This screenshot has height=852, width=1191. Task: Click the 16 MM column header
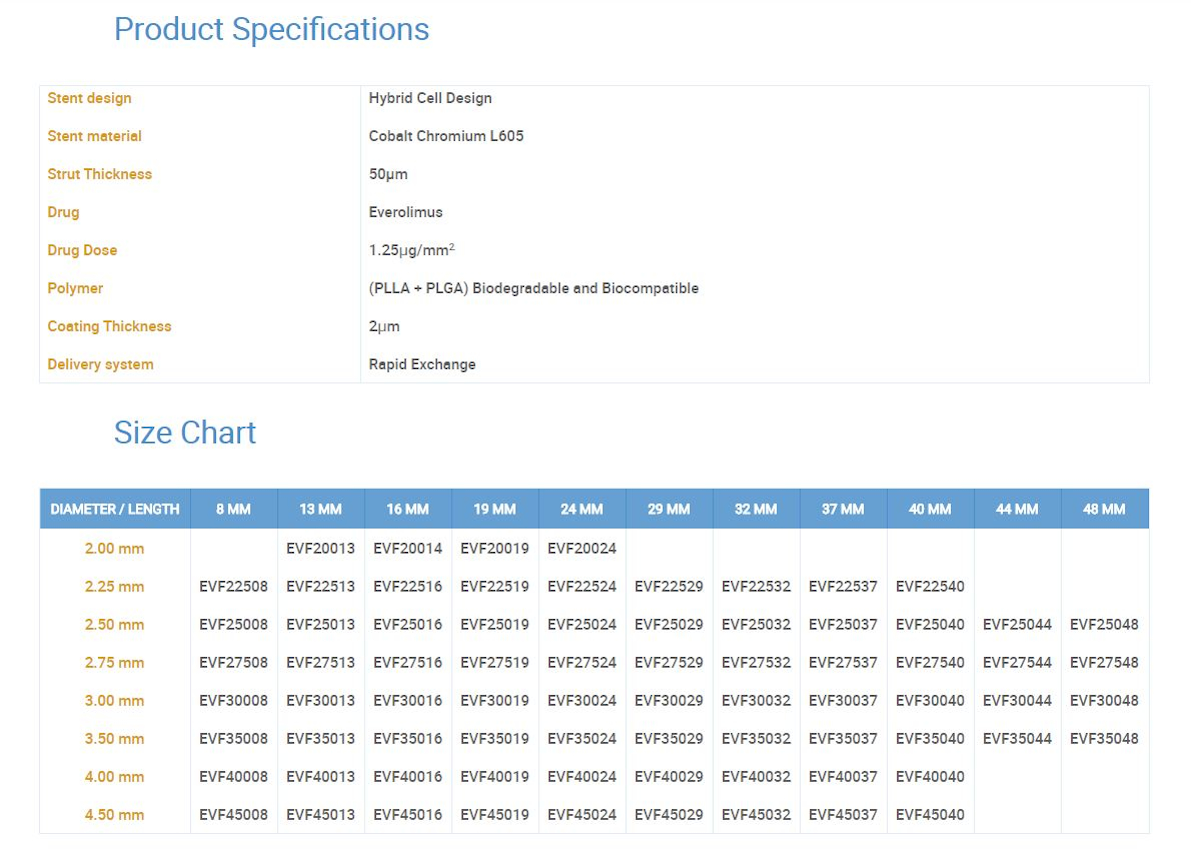[407, 509]
